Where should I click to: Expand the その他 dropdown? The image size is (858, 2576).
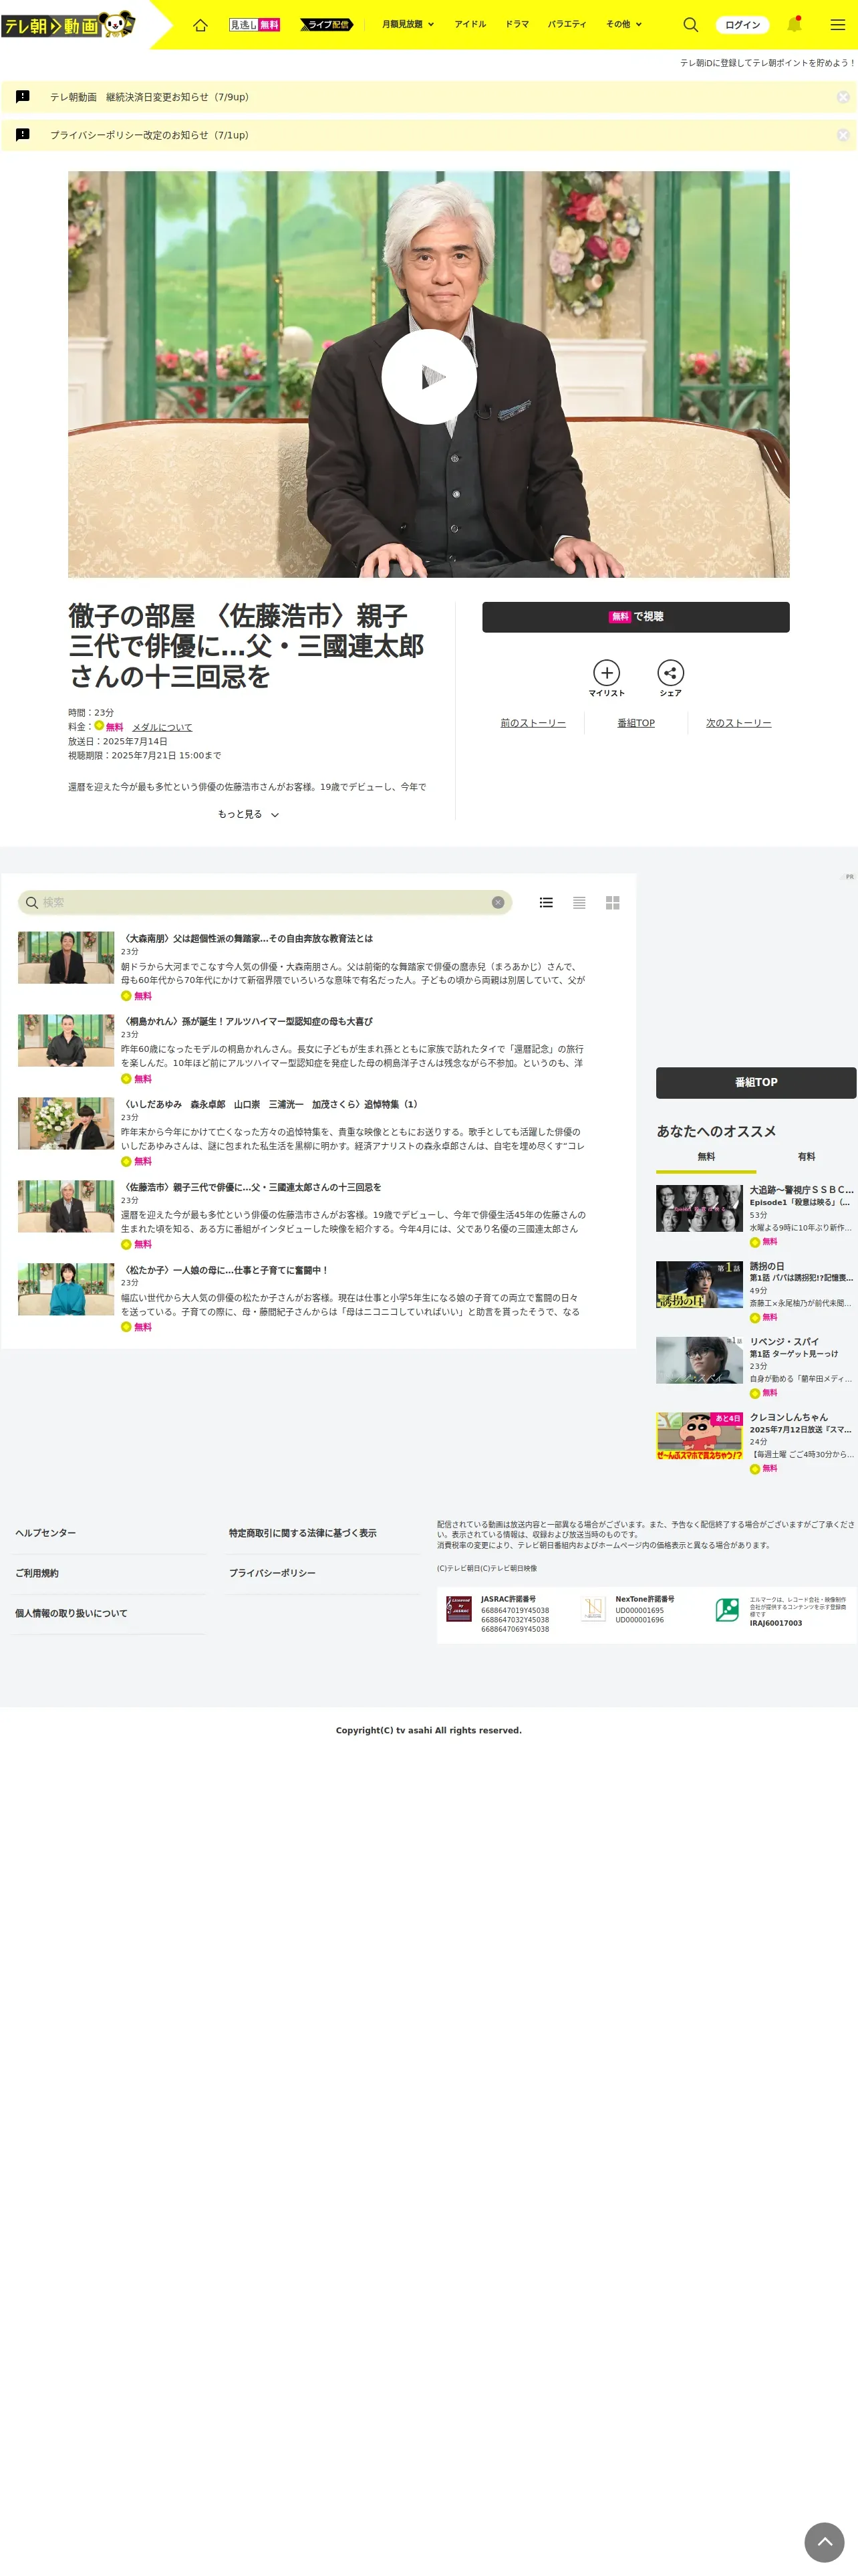coord(624,24)
